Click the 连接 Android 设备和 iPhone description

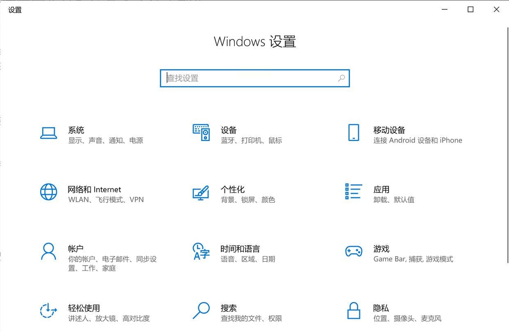pos(418,141)
